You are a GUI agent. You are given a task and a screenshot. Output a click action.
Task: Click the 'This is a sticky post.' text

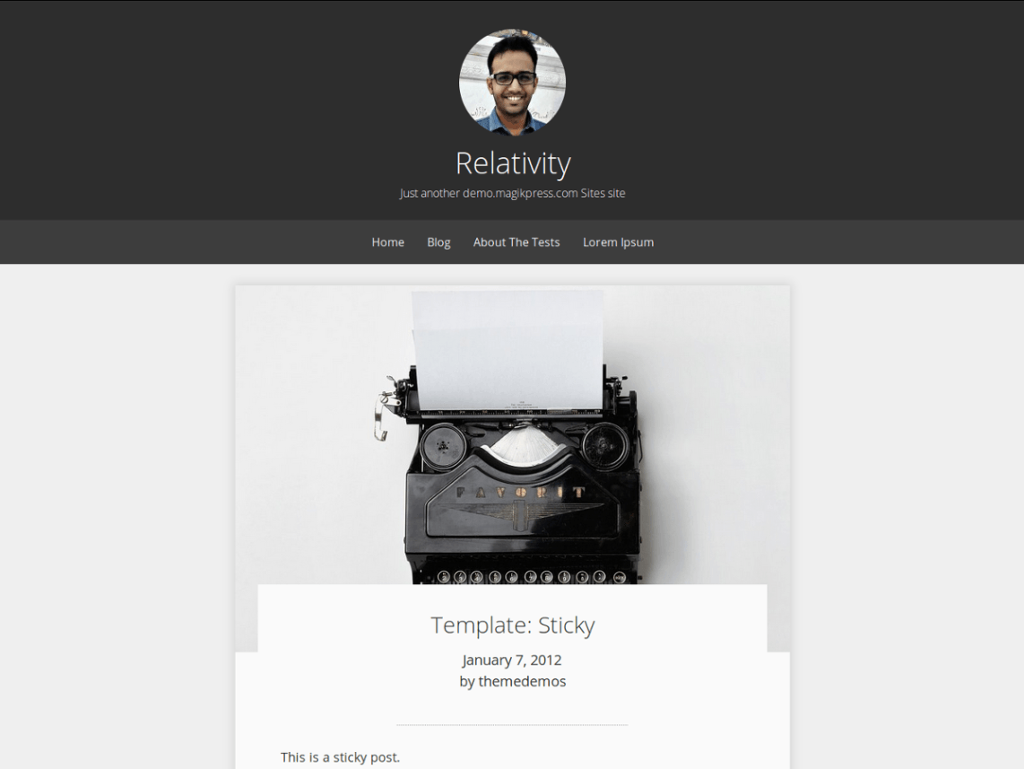coord(340,757)
